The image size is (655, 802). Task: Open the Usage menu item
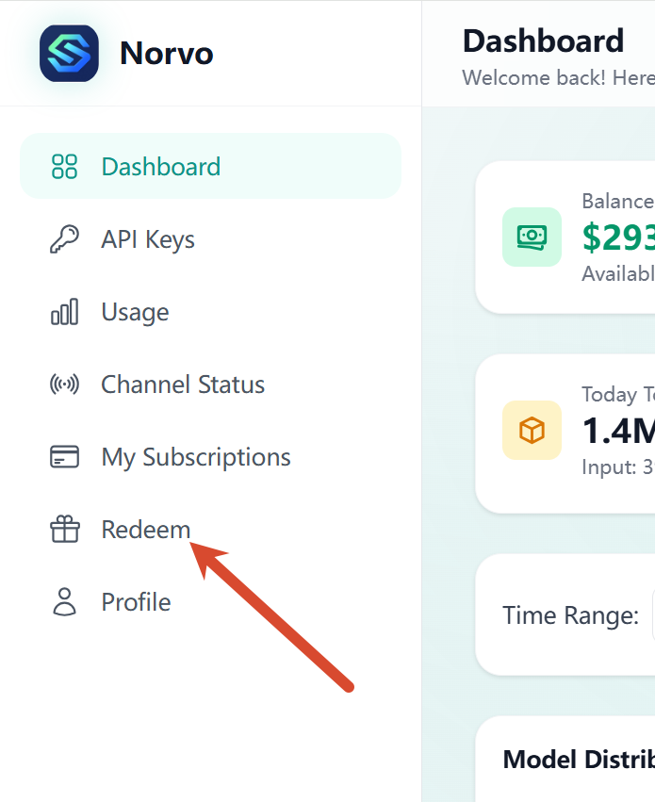(x=211, y=312)
